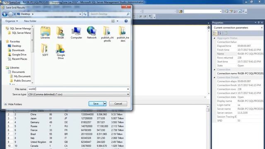Image resolution: width=265 pixels, height=149 pixels.
Task: Expand the address bar location dropdown
Action: pyautogui.click(x=80, y=14)
